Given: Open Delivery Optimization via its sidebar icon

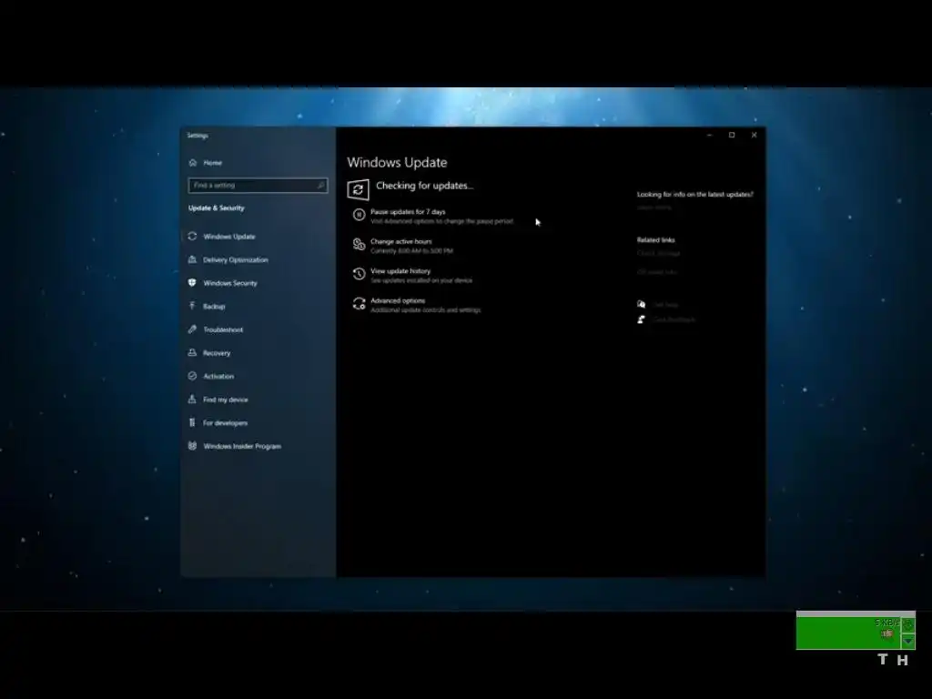Looking at the screenshot, I should (192, 259).
